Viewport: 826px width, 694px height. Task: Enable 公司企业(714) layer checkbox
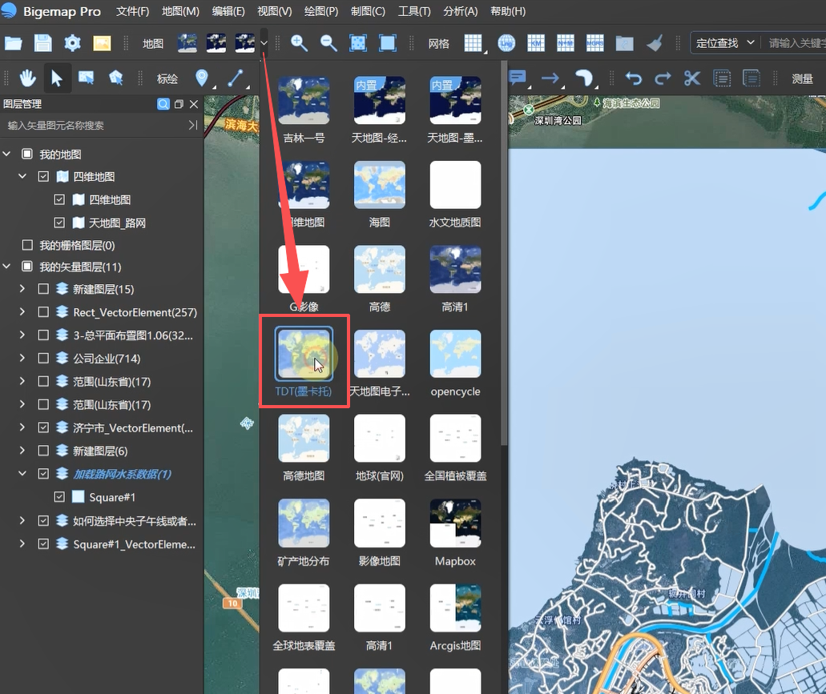(x=44, y=359)
